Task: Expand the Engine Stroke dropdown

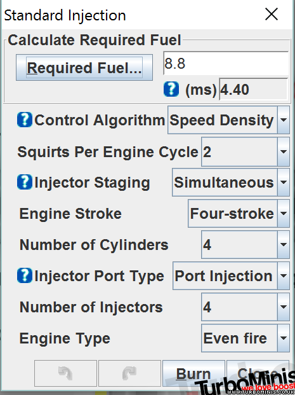Action: pyautogui.click(x=239, y=214)
